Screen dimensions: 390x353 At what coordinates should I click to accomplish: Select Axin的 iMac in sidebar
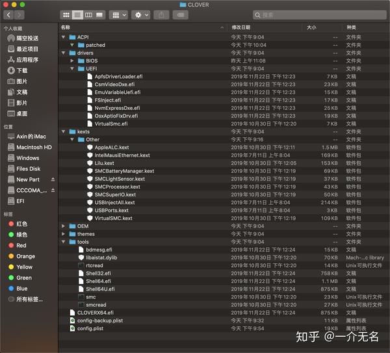coord(27,137)
